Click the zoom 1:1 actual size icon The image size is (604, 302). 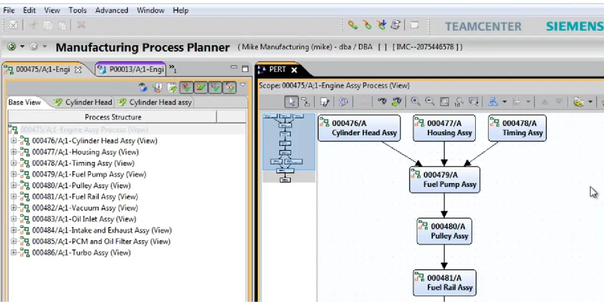point(459,102)
